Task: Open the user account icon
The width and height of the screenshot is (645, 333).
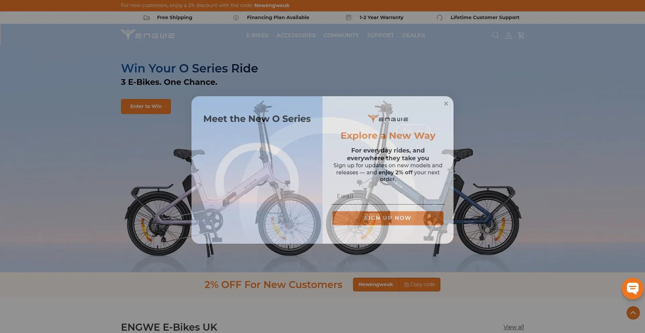Action: [x=508, y=35]
